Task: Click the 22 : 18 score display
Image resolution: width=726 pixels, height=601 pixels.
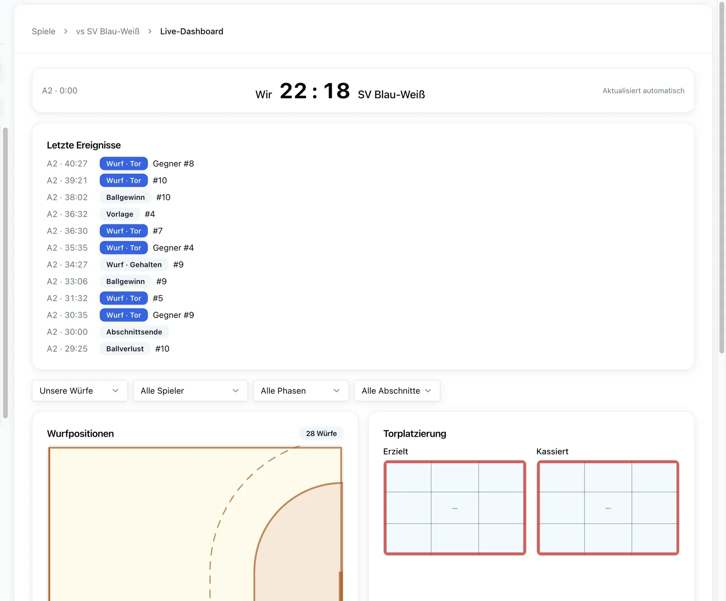Action: point(315,91)
